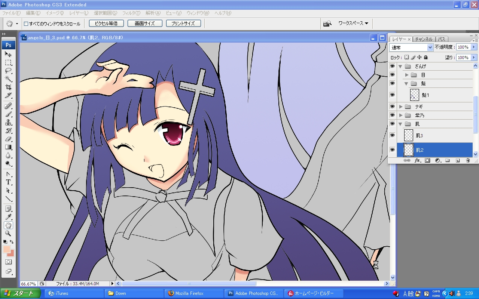Add a layer mask
The width and height of the screenshot is (479, 299).
click(x=427, y=160)
